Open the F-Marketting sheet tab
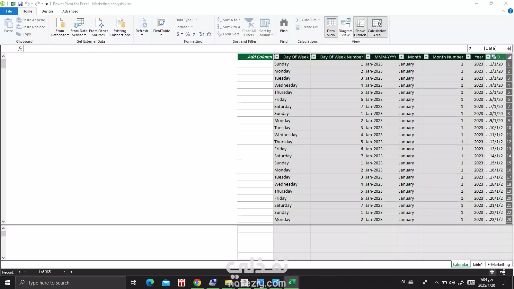The image size is (514, 289). pos(499,265)
